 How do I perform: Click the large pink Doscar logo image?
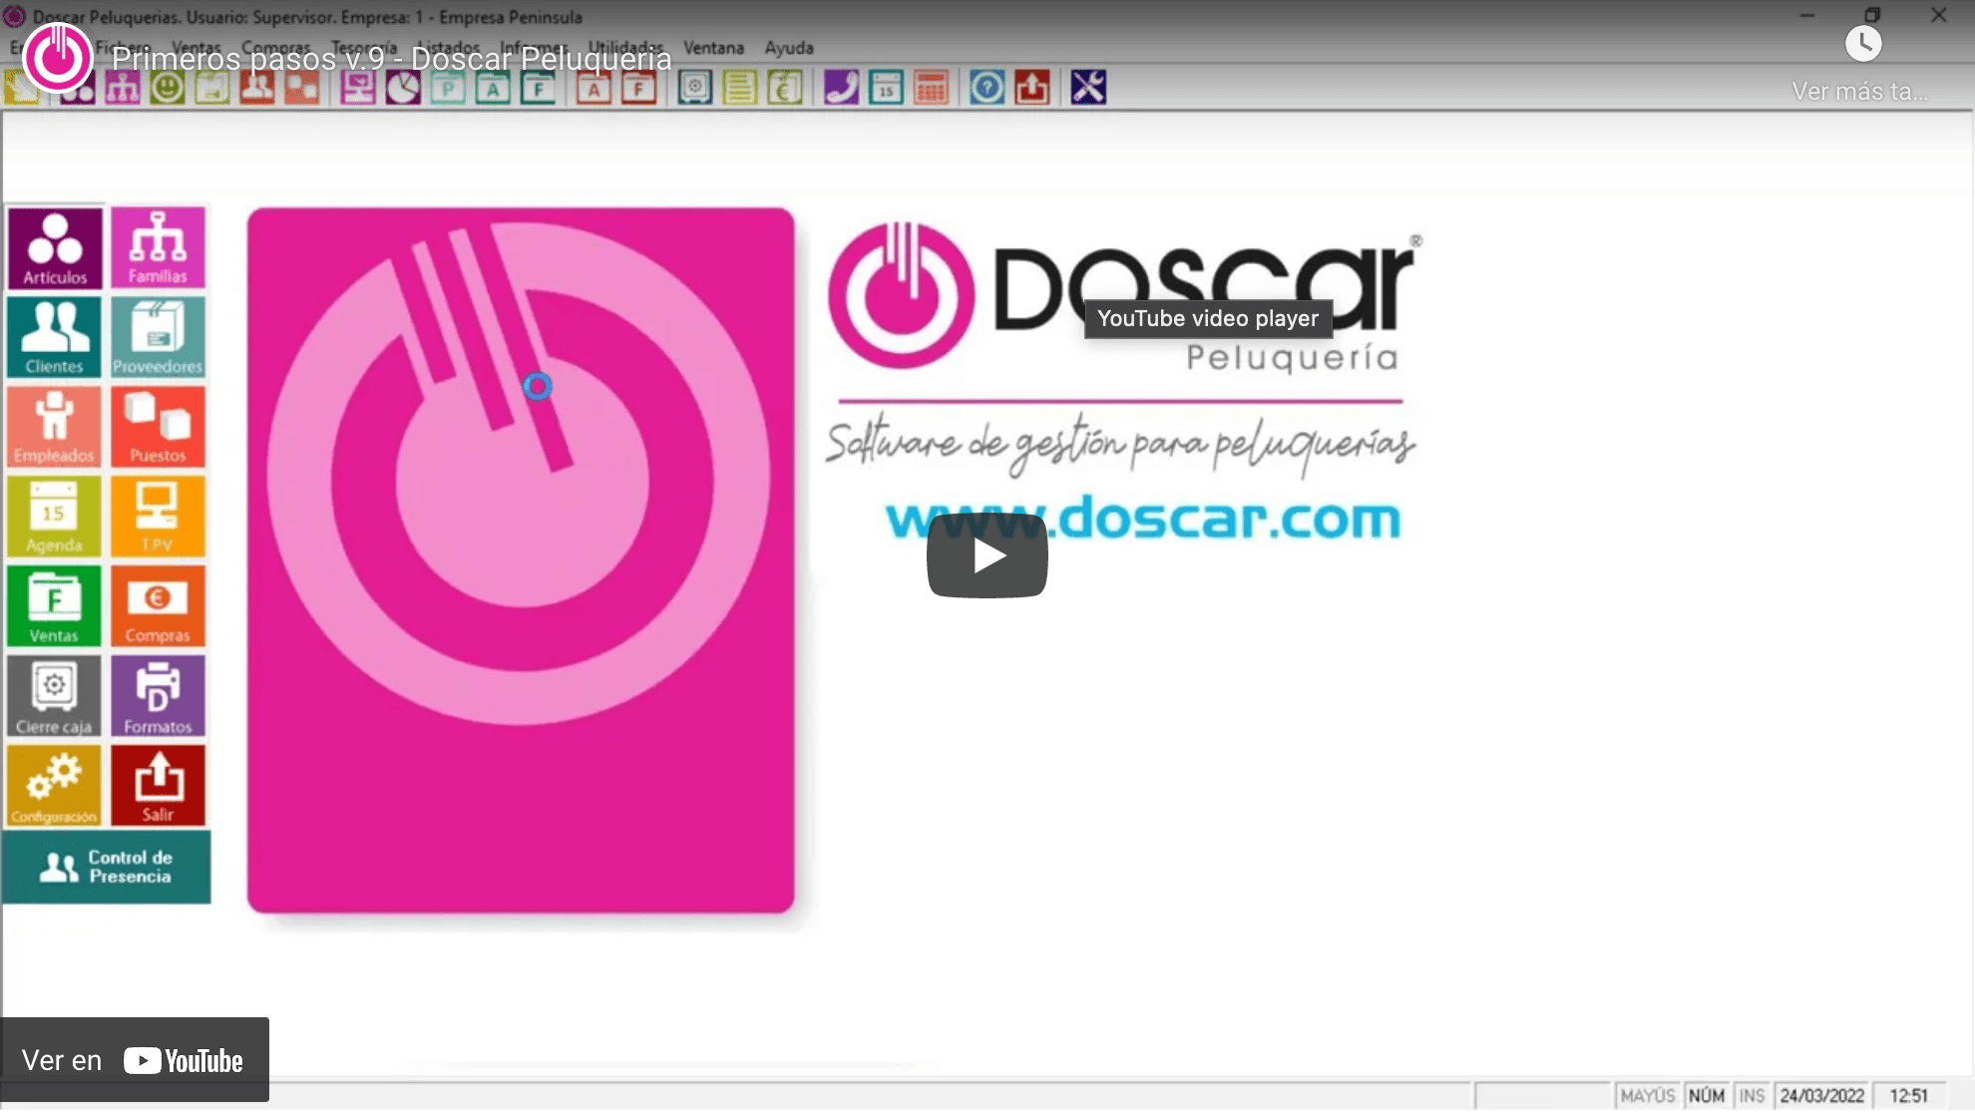[x=521, y=560]
